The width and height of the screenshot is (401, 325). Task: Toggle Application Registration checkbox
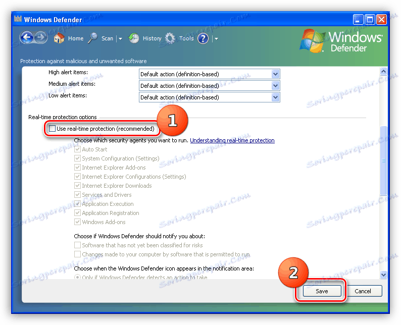(77, 213)
